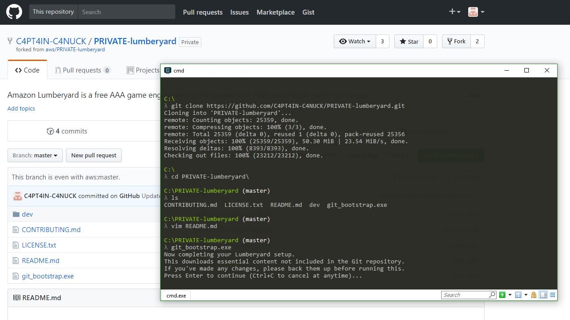
Task: Open CONTRIBUTING.md file
Action: pyautogui.click(x=51, y=229)
